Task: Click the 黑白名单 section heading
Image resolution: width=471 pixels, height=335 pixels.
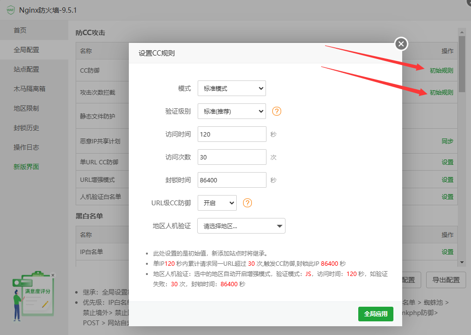Action: 89,216
